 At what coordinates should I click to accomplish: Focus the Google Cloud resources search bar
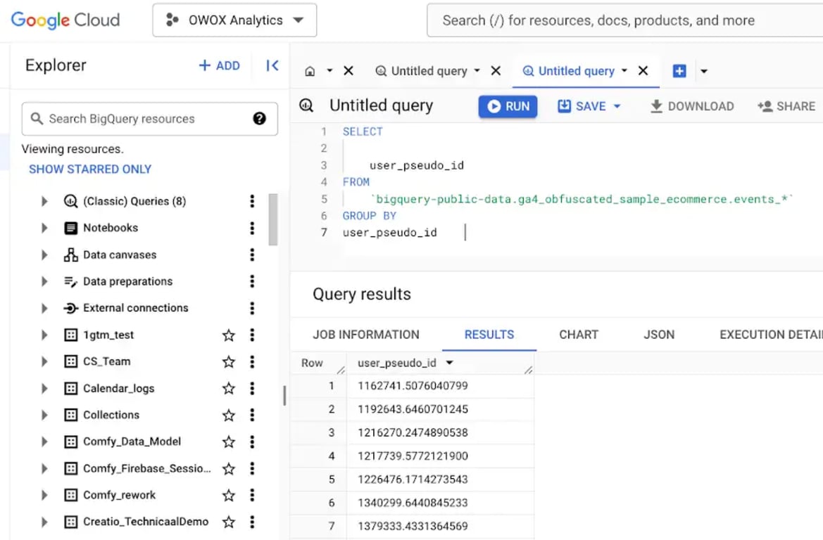[x=624, y=20]
